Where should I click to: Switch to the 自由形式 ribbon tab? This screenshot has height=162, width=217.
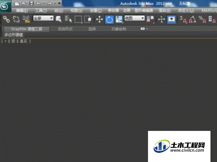click(x=65, y=29)
